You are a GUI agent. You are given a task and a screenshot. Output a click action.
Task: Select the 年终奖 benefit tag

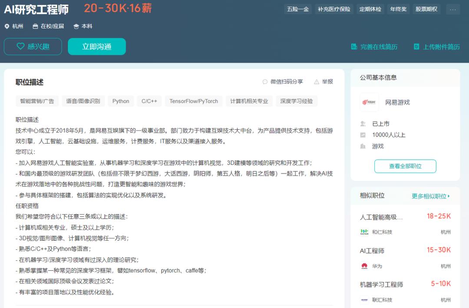click(x=398, y=9)
